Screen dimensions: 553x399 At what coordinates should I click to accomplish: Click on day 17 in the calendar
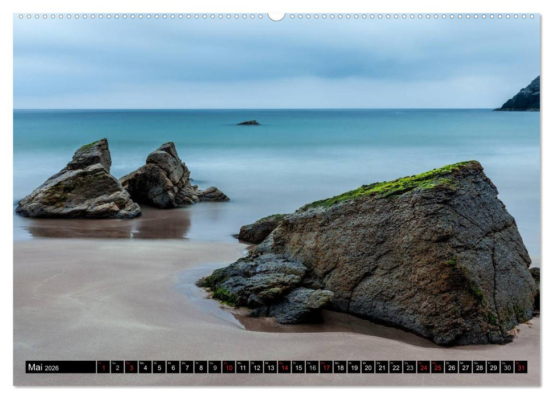tap(326, 368)
